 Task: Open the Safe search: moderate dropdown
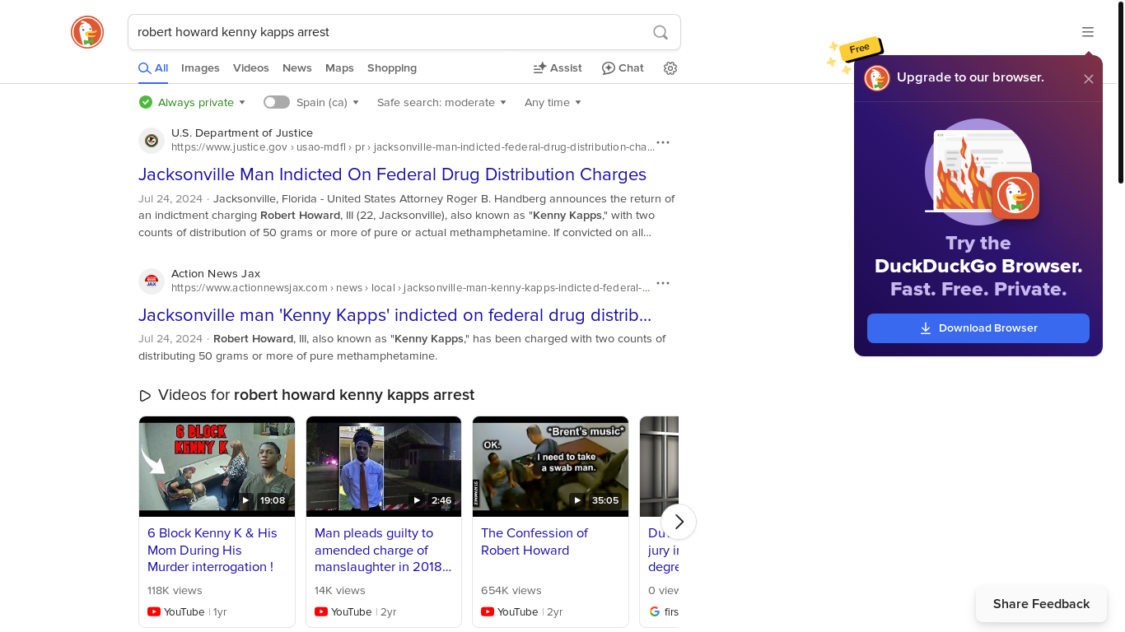tap(441, 102)
